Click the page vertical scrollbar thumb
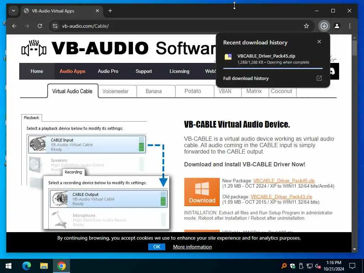 point(354,48)
